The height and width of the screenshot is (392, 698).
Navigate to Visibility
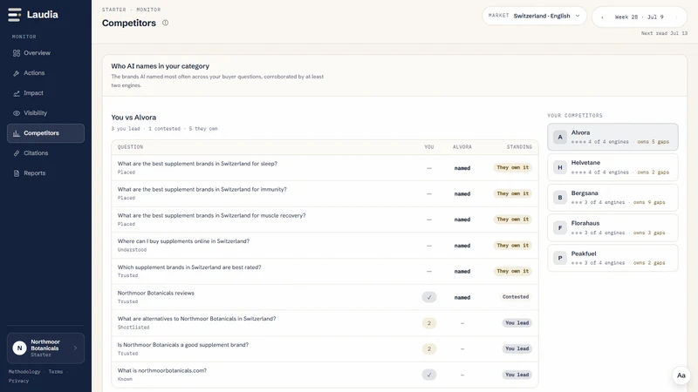pos(45,113)
